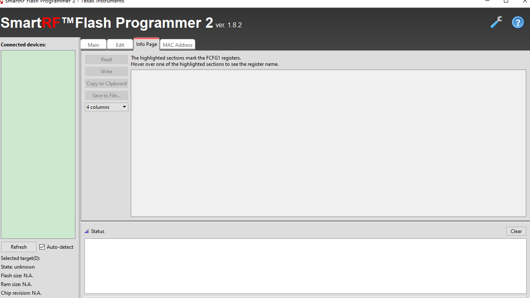Viewport: 530px width, 298px height.
Task: Click the Write button
Action: [x=106, y=71]
